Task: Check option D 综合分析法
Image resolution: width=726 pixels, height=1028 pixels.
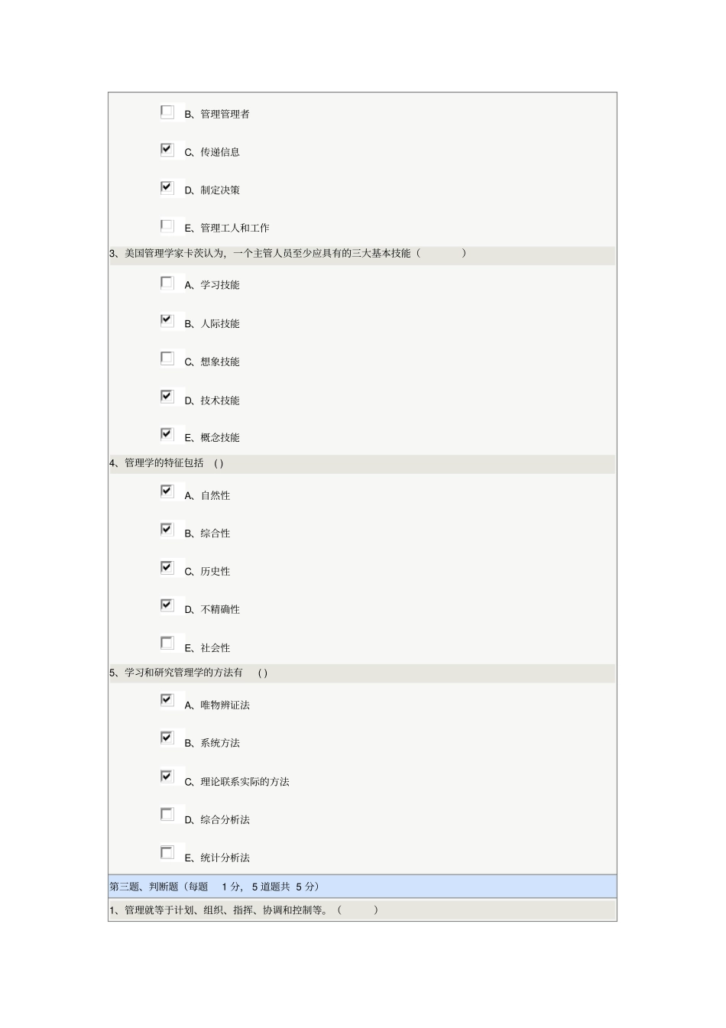Action: pos(167,815)
